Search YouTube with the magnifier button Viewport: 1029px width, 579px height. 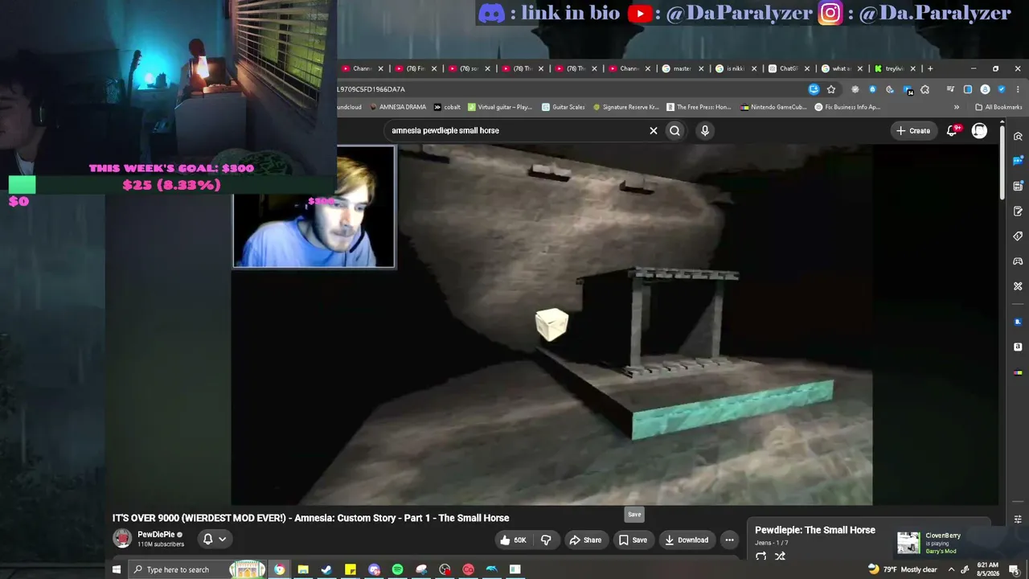[x=674, y=130]
